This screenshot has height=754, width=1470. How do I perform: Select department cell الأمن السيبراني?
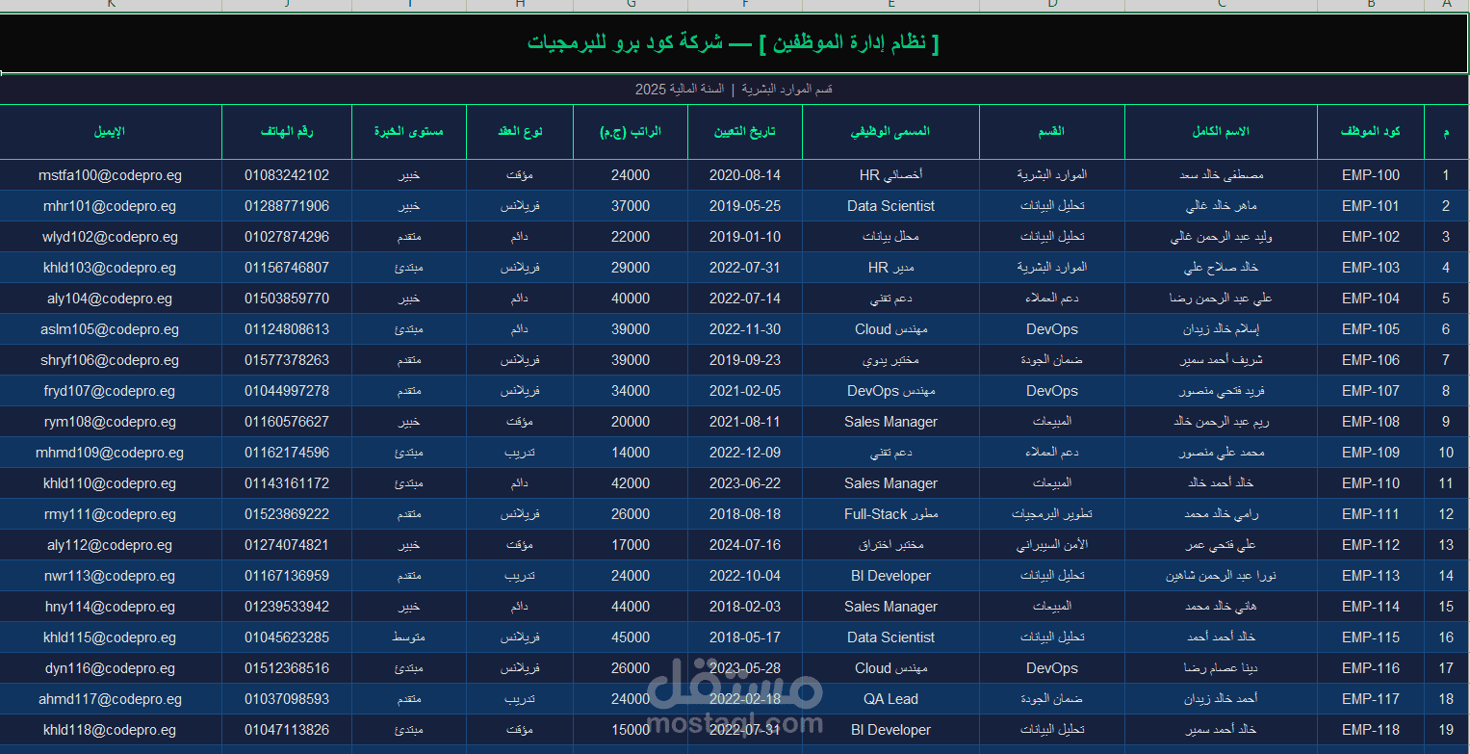[x=1052, y=545]
